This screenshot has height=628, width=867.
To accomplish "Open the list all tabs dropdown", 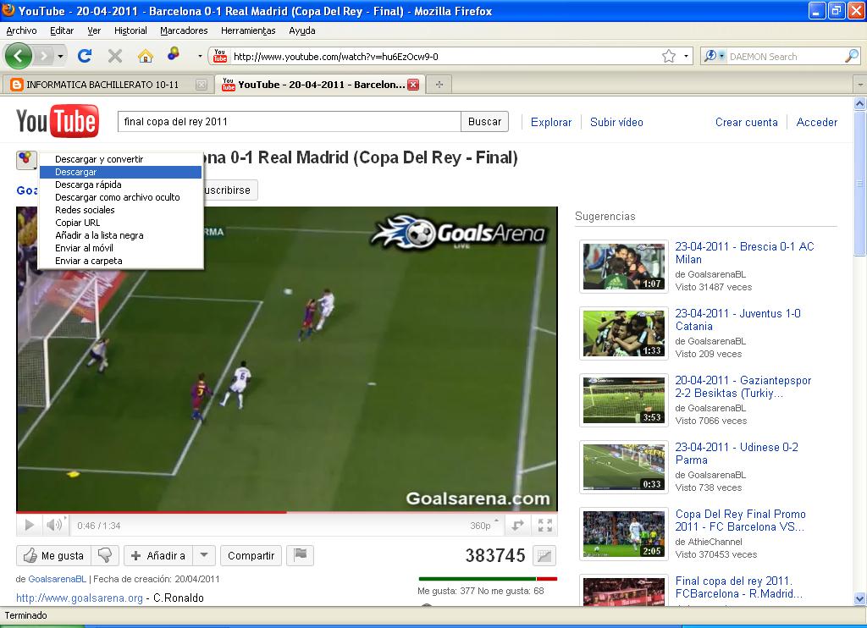I will pos(860,85).
